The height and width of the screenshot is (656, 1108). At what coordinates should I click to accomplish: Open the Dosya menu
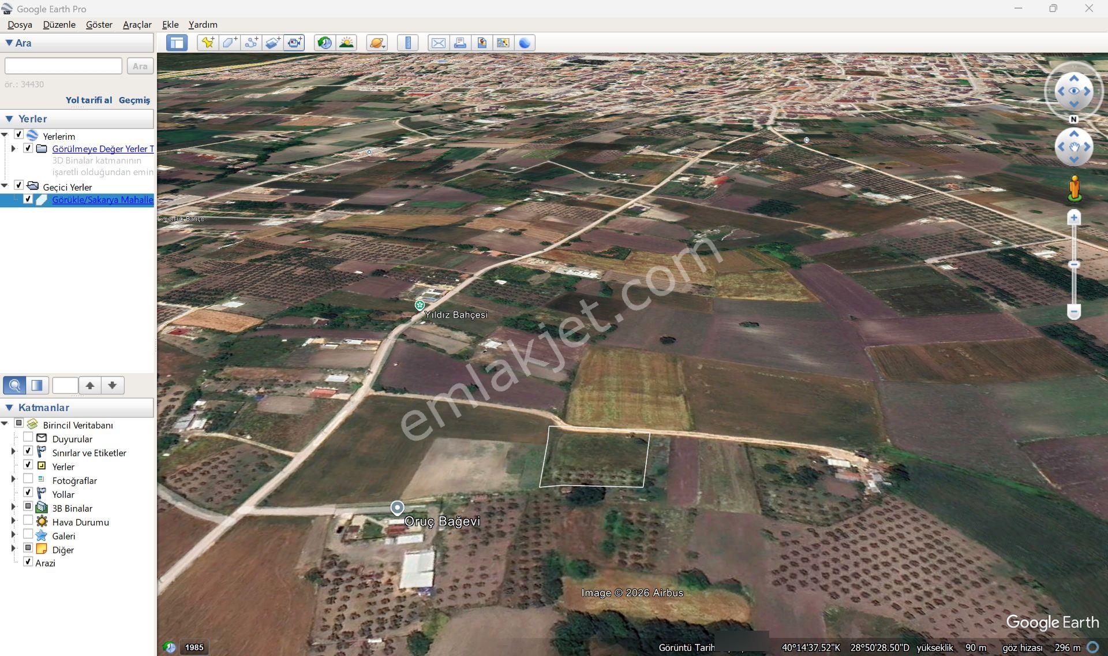tap(20, 25)
